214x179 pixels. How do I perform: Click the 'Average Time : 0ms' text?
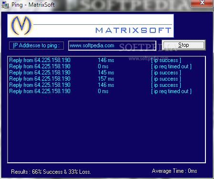[174, 171]
